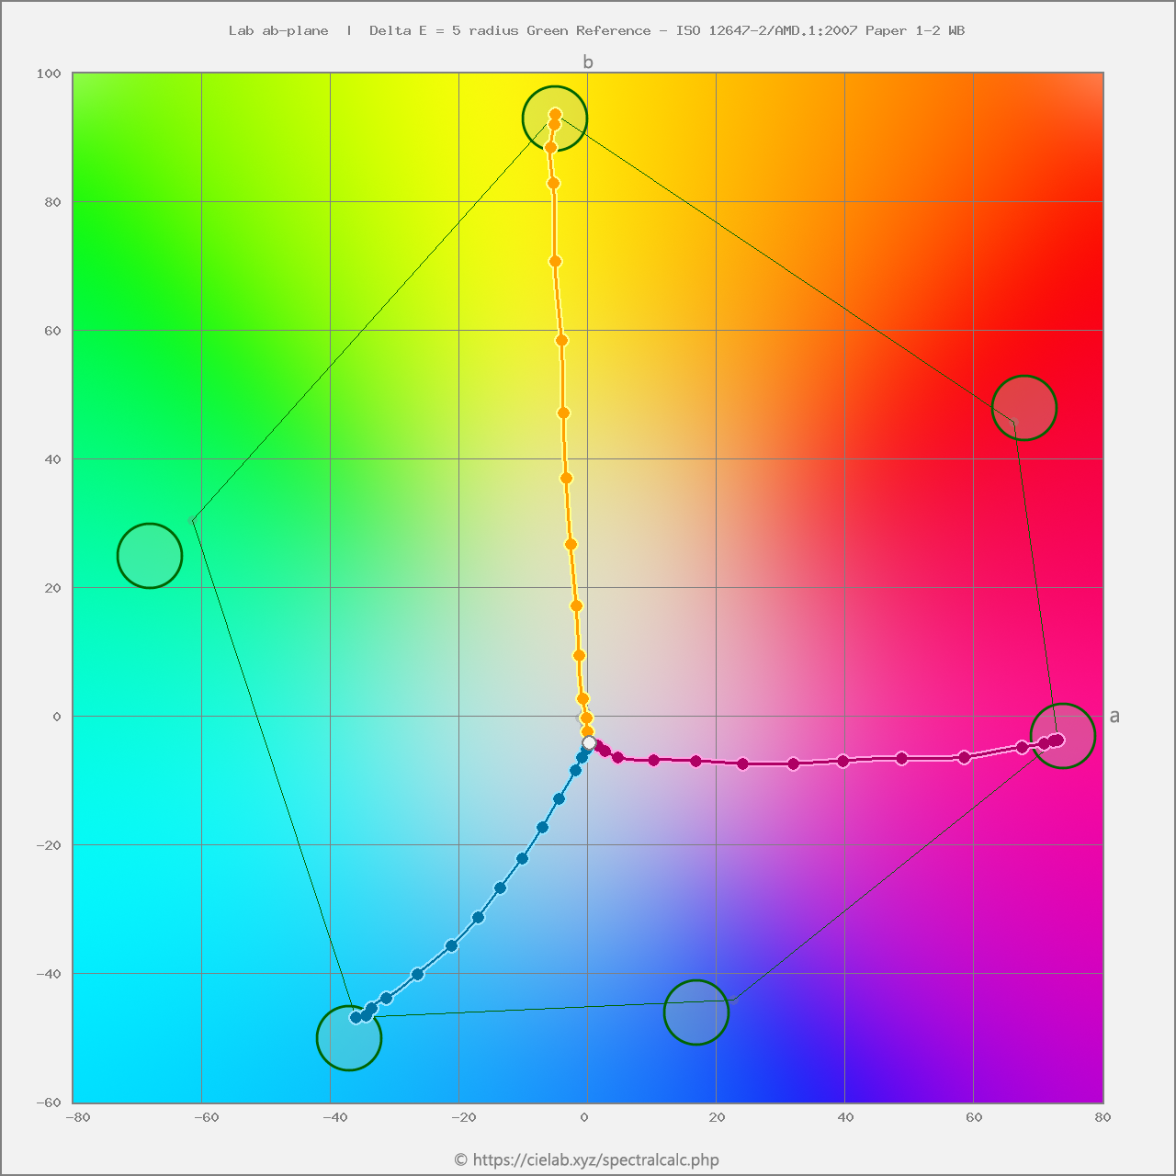Click the '-80' label on the a axis

[x=78, y=1117]
